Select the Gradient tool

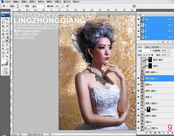[x=7, y=37]
